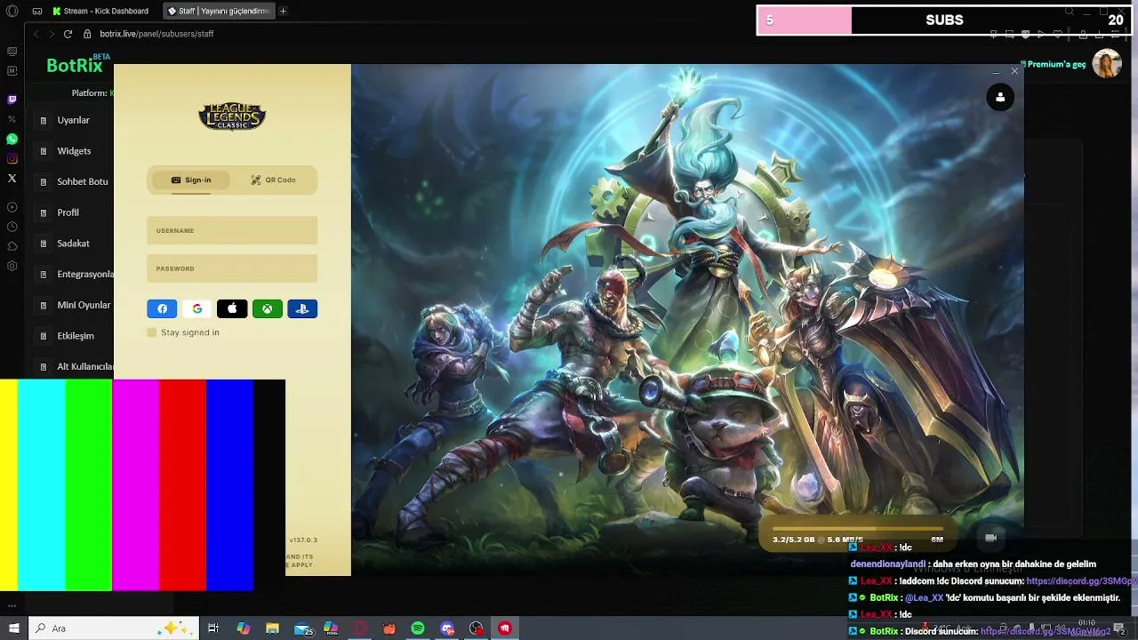Screen dimensions: 1138x640
Task: Click the Sohbet Botu sidebar icon
Action: (43, 181)
